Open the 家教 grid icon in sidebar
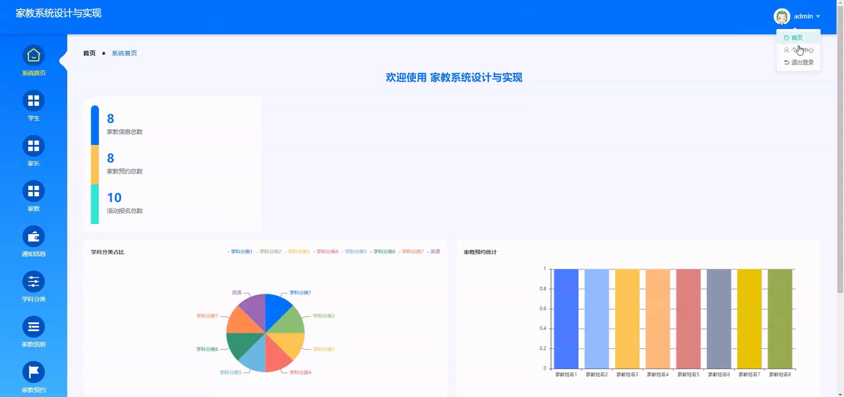The image size is (844, 397). (x=34, y=191)
